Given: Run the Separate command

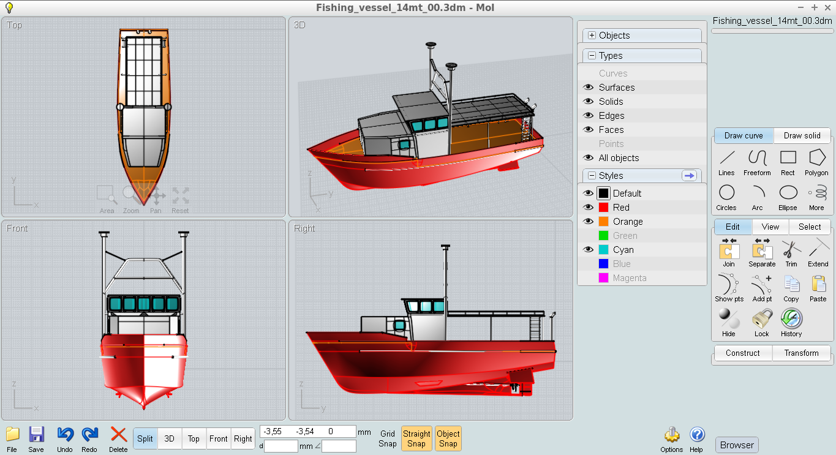Looking at the screenshot, I should [x=762, y=253].
